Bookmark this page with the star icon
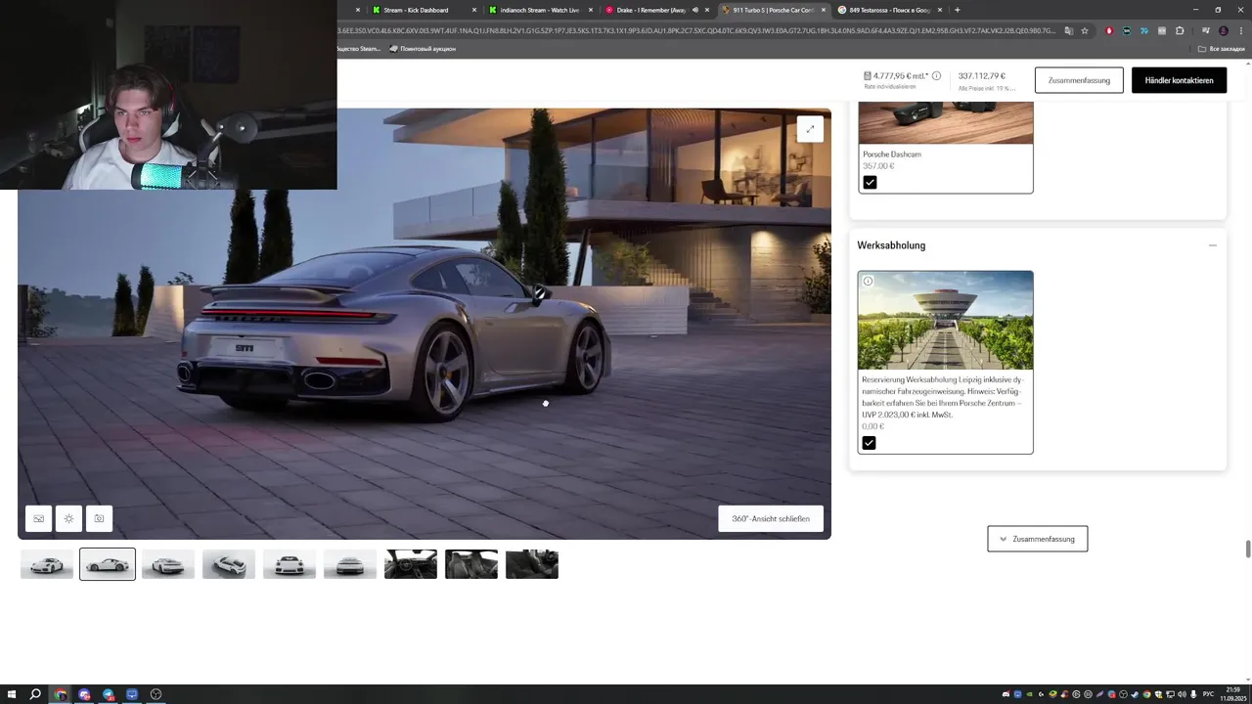 click(1085, 30)
